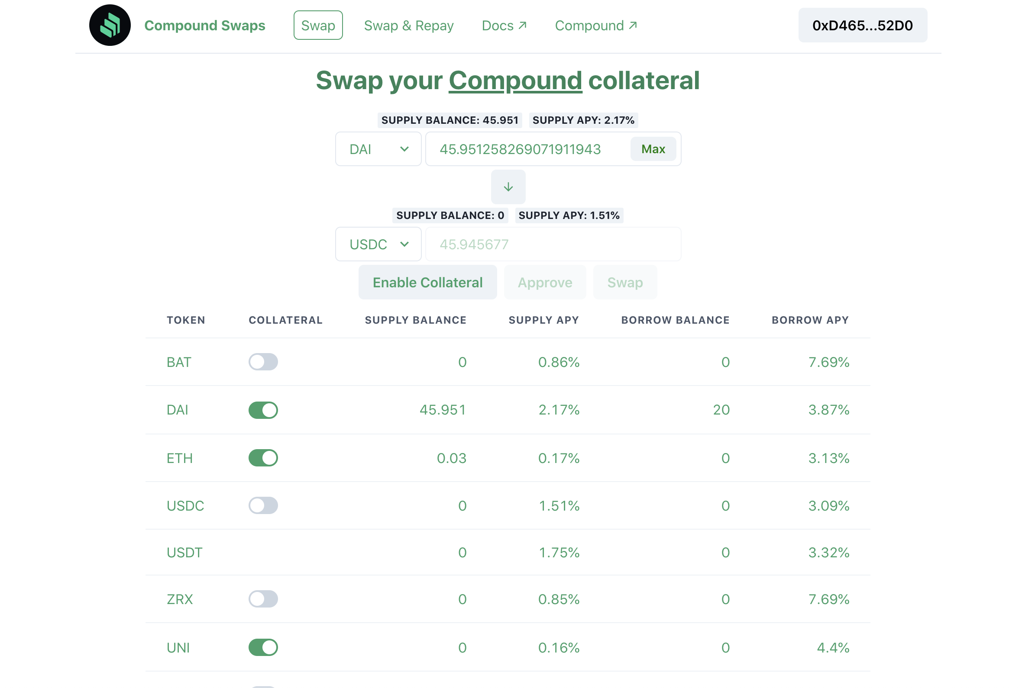
Task: Click the SUPPLY BALANCE: 0 badge
Action: click(x=450, y=215)
